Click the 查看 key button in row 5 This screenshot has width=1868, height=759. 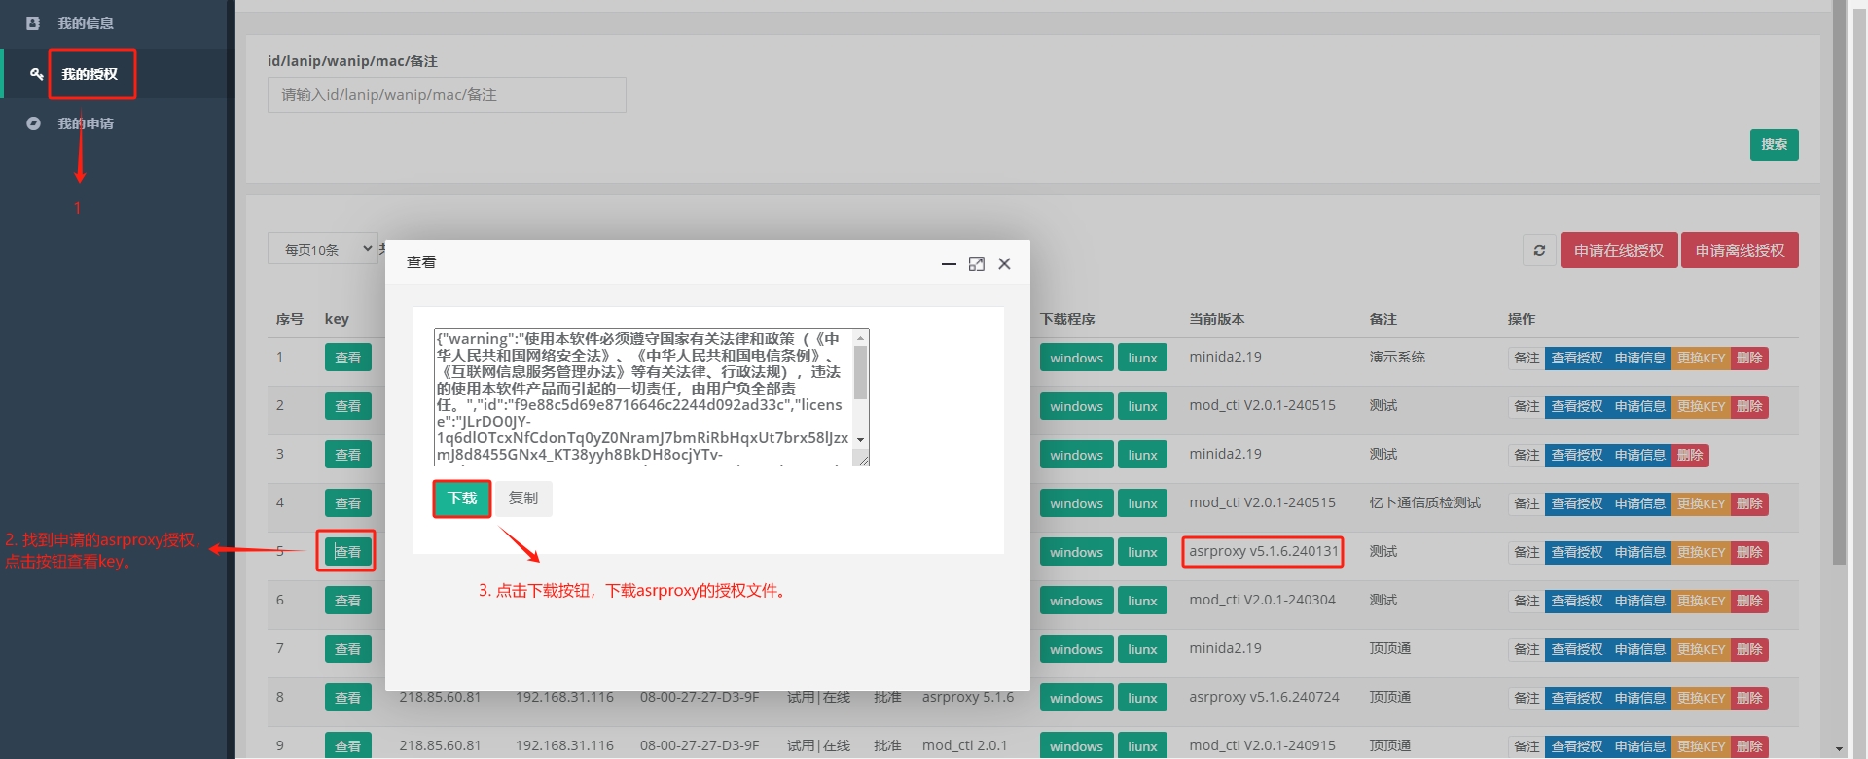point(347,552)
